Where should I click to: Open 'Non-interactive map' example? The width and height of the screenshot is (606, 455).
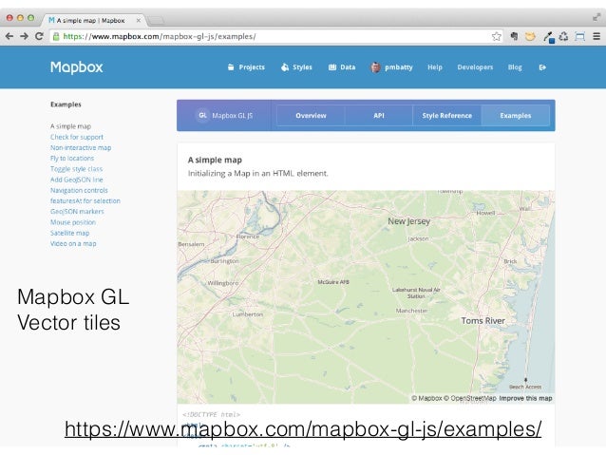click(x=81, y=147)
